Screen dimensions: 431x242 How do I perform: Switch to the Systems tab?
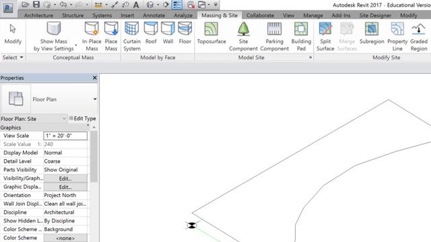[x=102, y=15]
